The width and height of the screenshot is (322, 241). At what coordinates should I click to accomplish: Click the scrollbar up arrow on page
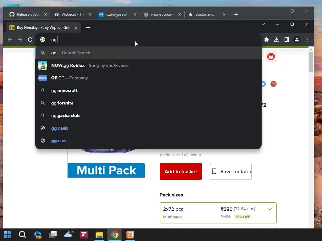(x=311, y=49)
